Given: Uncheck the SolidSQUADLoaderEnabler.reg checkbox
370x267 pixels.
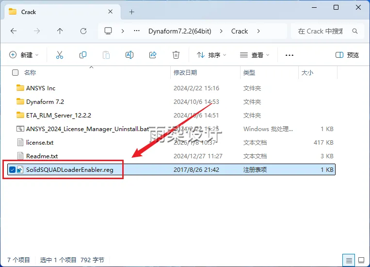Looking at the screenshot, I should 12,169.
